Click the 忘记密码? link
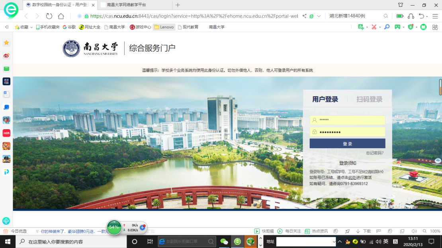442x248 pixels. coord(374,153)
